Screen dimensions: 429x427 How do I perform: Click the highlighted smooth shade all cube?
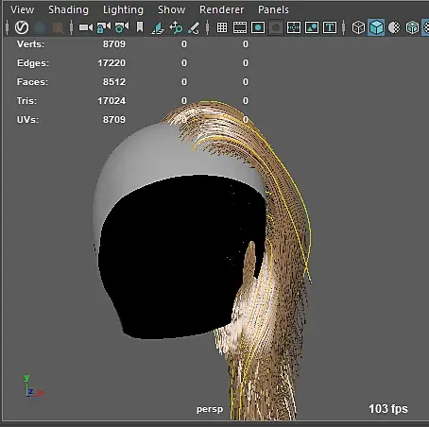[376, 27]
